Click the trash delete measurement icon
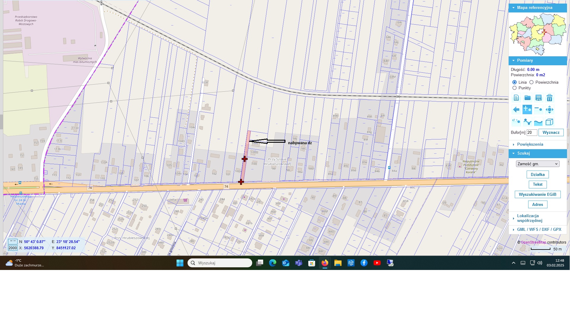 549,98
